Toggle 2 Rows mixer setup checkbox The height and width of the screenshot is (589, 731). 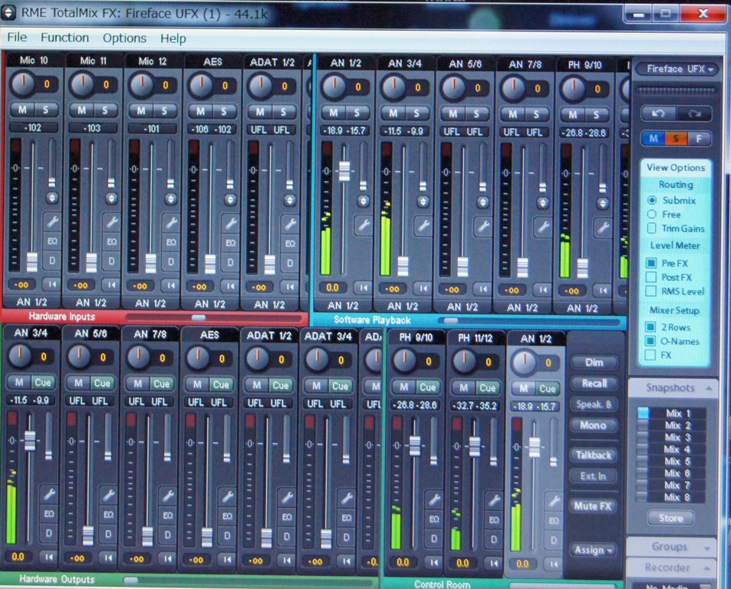(650, 327)
